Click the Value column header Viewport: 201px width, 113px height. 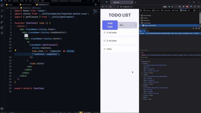pyautogui.click(x=173, y=31)
